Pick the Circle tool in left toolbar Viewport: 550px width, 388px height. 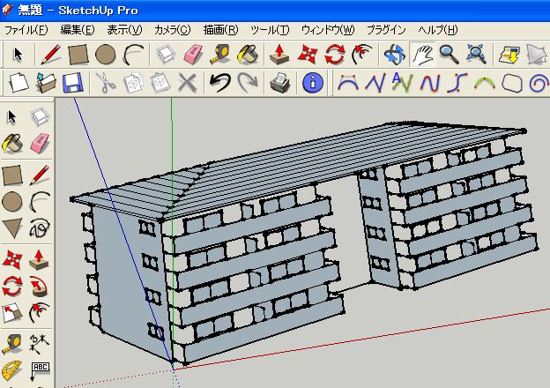click(x=12, y=202)
